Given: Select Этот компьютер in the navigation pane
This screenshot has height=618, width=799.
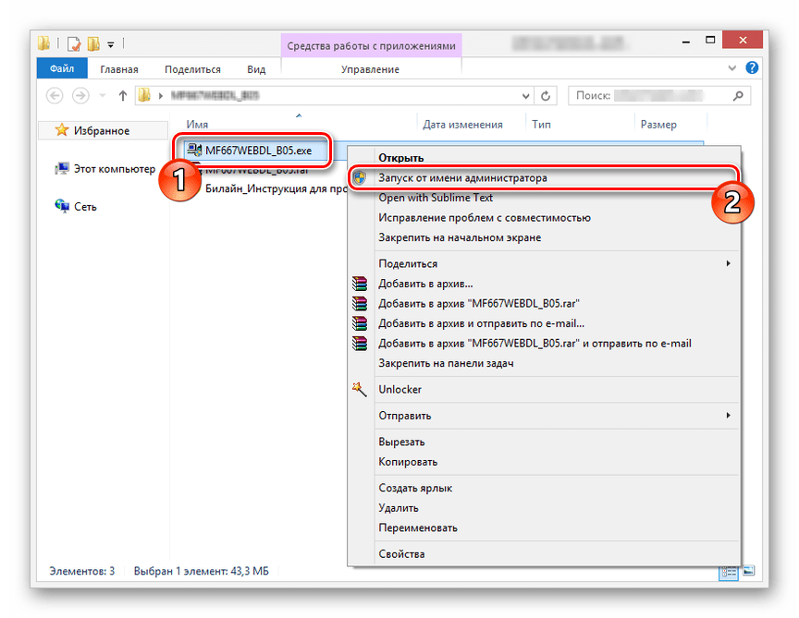Looking at the screenshot, I should [x=105, y=169].
